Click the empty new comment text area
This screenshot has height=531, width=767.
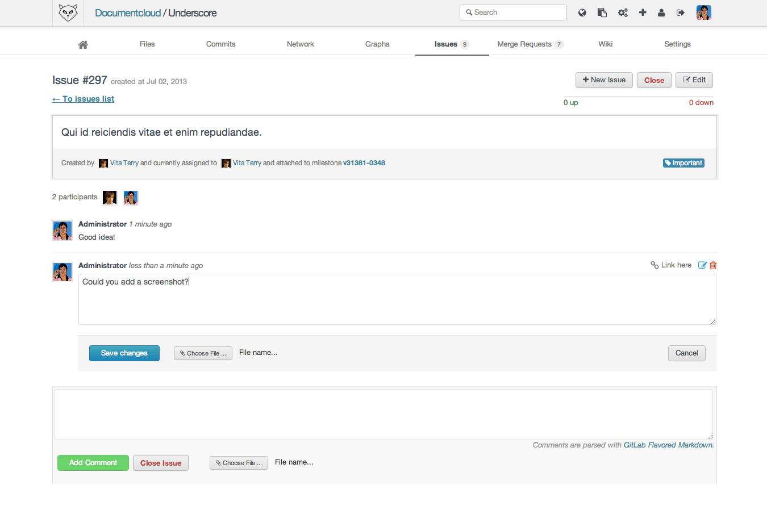click(383, 415)
